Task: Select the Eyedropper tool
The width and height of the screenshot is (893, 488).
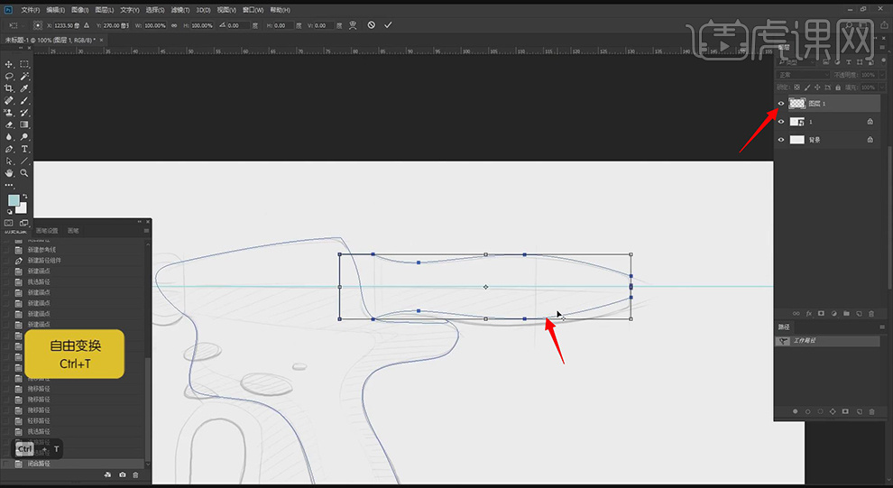Action: [x=24, y=88]
